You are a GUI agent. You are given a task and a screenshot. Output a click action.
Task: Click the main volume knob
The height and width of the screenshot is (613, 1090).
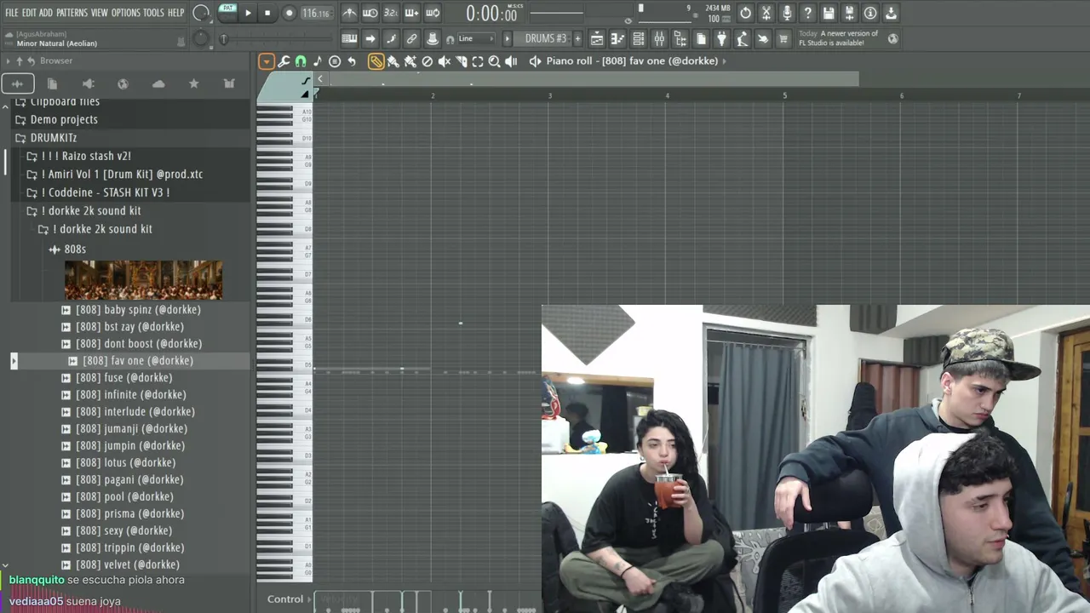pyautogui.click(x=201, y=13)
